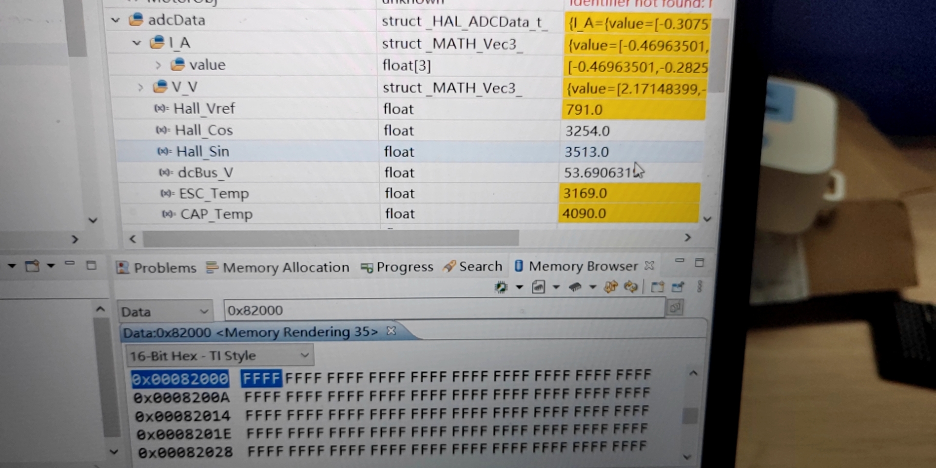Viewport: 936px width, 468px height.
Task: Close the Memory Rendering 35 tab
Action: click(391, 331)
